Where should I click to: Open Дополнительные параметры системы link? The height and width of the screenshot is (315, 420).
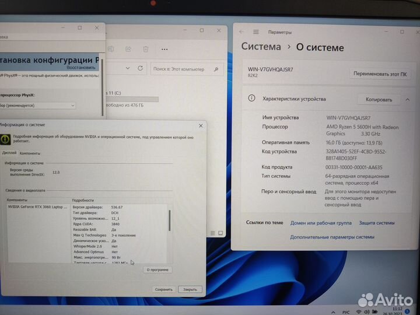[332, 237]
